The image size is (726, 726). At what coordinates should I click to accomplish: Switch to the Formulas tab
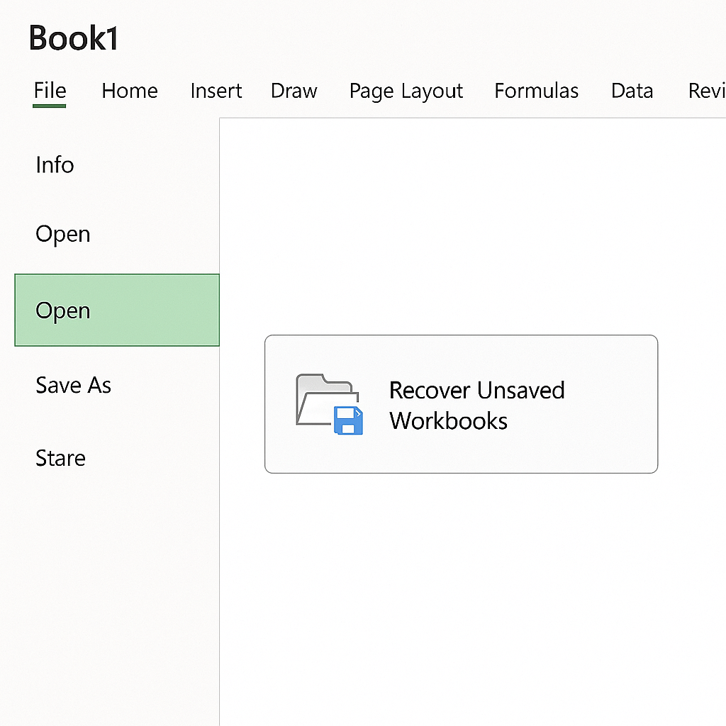point(536,91)
